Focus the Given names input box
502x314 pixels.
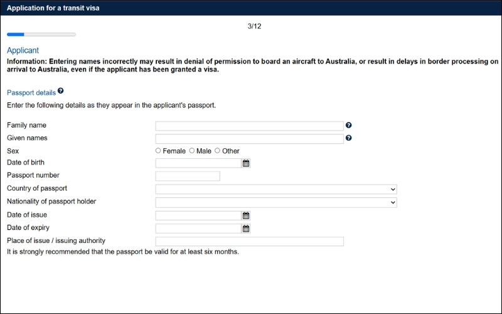[249, 139]
